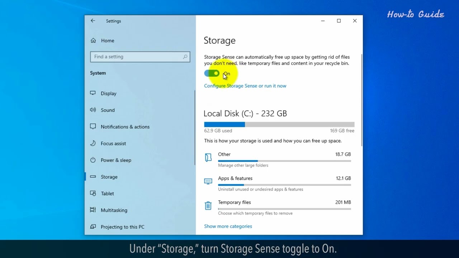Screen dimensions: 459x258
Task: Click the back arrow in Settings
Action: [93, 21]
